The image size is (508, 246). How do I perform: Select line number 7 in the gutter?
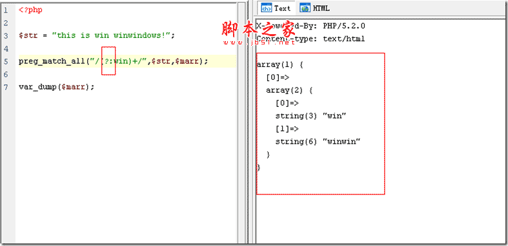(6, 88)
